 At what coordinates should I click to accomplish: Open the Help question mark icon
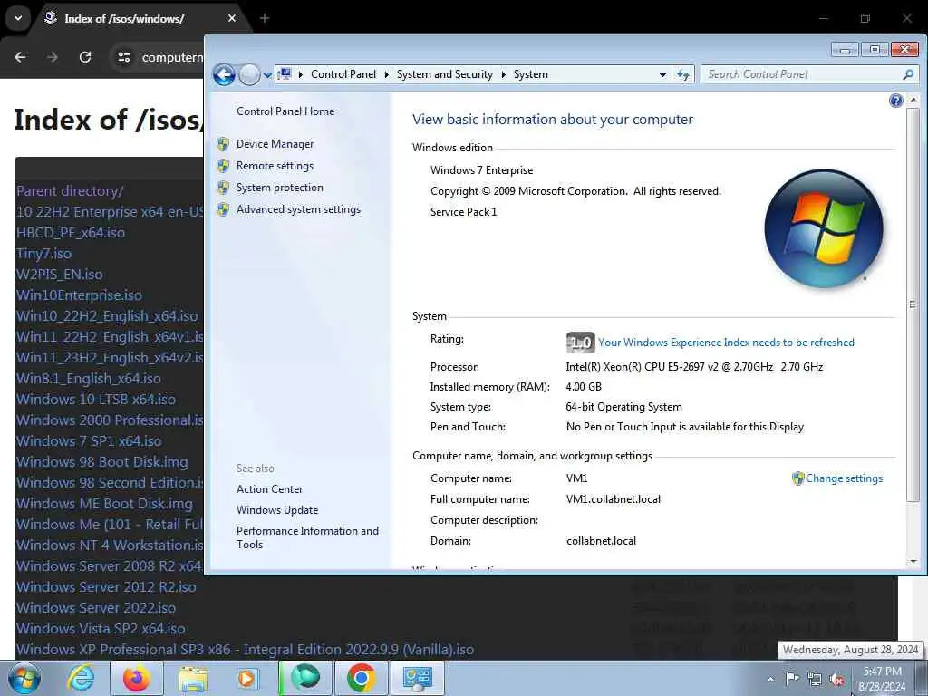tap(895, 101)
